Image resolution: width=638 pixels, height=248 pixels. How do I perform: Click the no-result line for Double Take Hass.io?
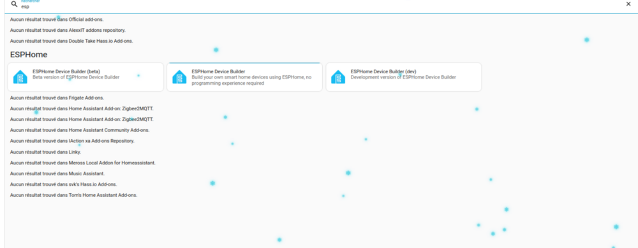(71, 41)
